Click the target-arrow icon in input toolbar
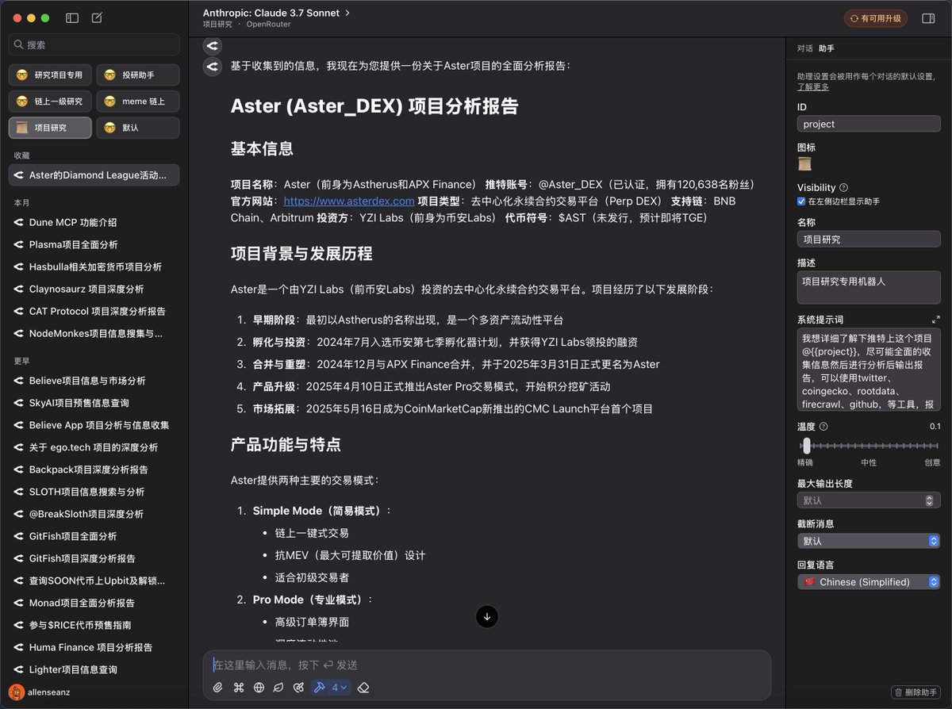 [x=298, y=688]
